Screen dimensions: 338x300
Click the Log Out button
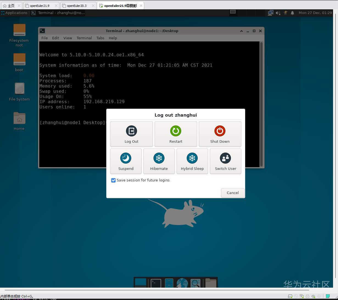pos(131,134)
